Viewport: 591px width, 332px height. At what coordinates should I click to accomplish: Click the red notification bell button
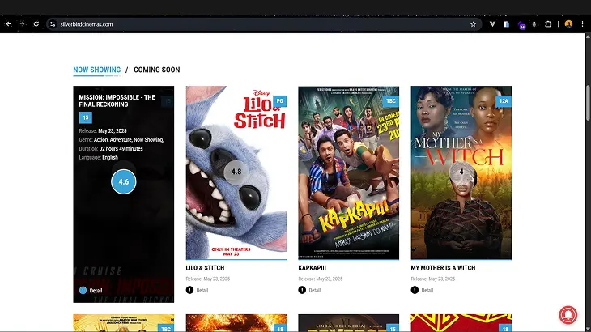click(x=568, y=314)
